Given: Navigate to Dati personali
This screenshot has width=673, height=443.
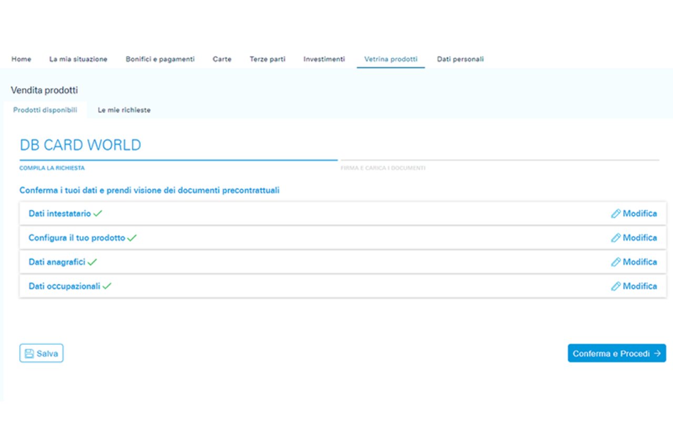Looking at the screenshot, I should tap(460, 59).
